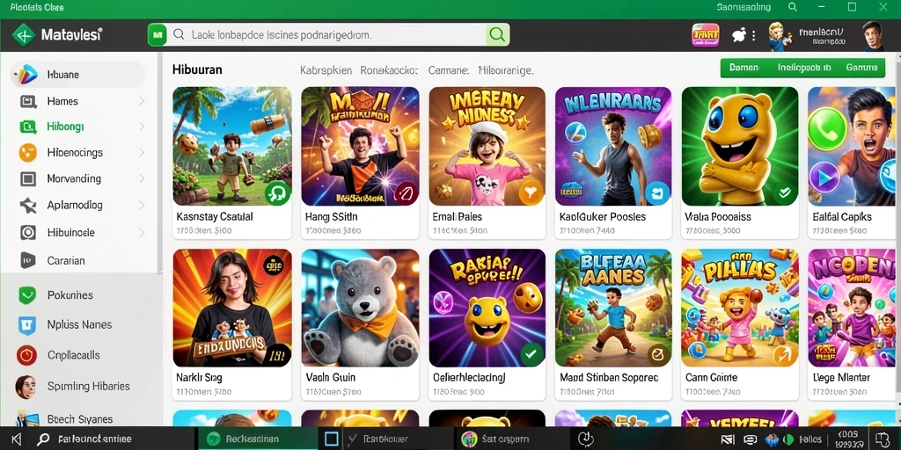901x450 pixels.
Task: Click red badge on Hang SSitln card
Action: coord(405,192)
